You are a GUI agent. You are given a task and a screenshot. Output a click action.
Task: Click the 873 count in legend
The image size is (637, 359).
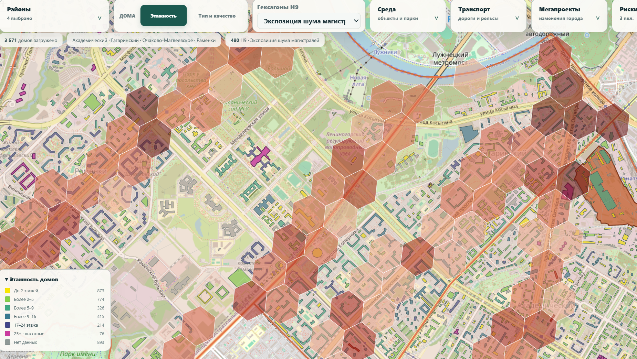pos(101,291)
